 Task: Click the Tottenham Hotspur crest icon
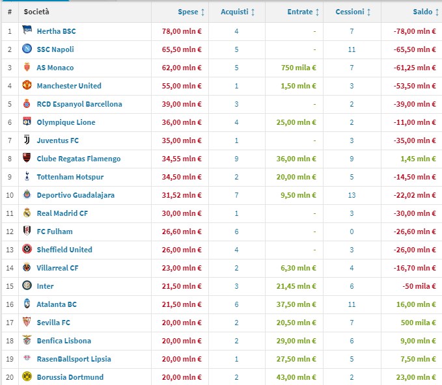pos(27,176)
